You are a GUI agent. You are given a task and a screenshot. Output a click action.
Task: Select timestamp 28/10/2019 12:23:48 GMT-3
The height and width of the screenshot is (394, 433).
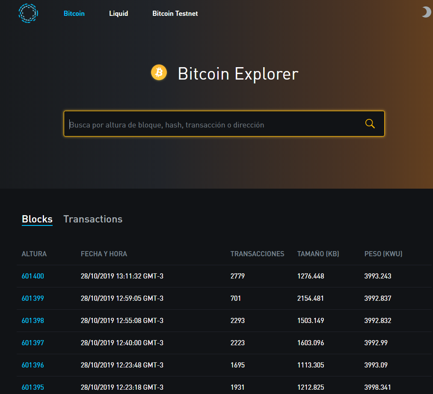click(x=122, y=365)
